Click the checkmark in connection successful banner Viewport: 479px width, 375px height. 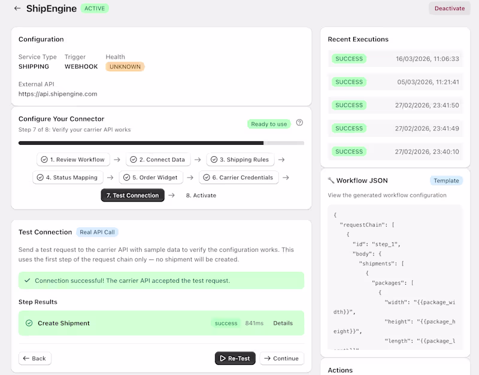coord(28,281)
